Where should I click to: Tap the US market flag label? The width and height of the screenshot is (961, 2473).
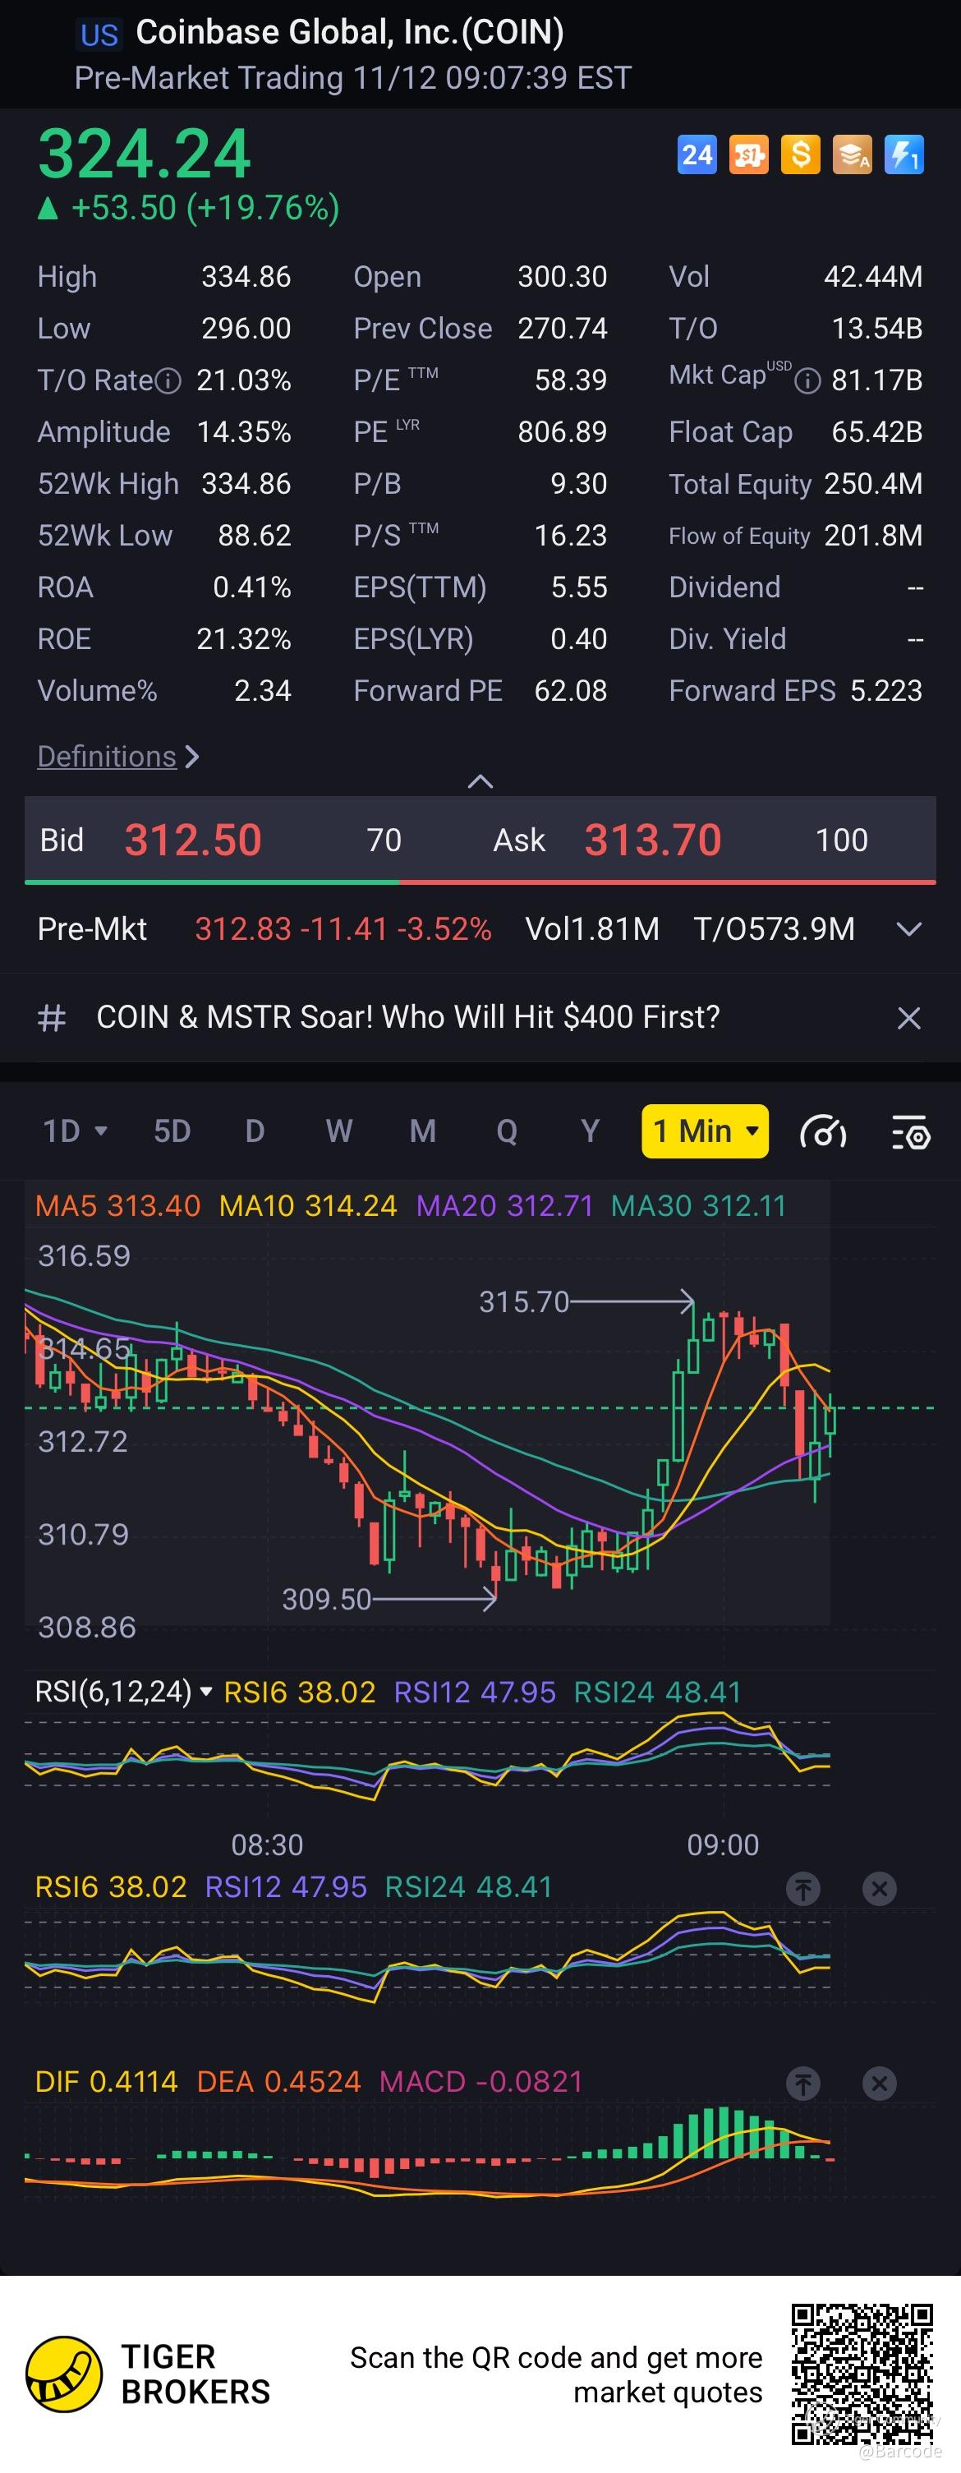(x=99, y=35)
